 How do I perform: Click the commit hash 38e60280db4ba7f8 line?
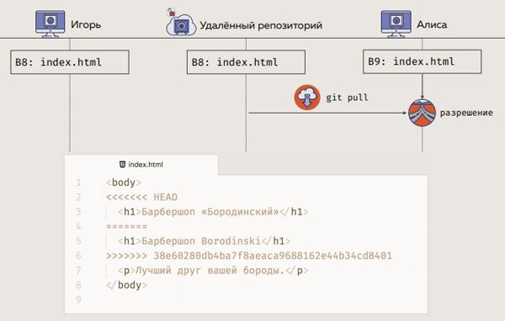point(249,255)
